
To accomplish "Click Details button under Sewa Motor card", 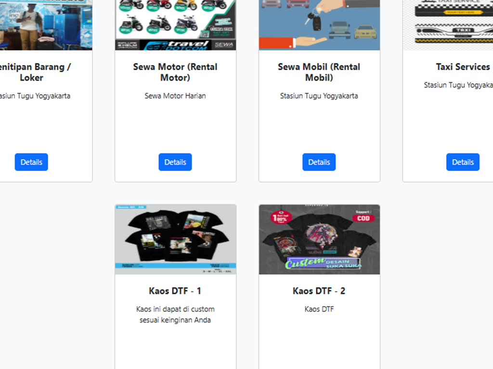I will pyautogui.click(x=175, y=162).
